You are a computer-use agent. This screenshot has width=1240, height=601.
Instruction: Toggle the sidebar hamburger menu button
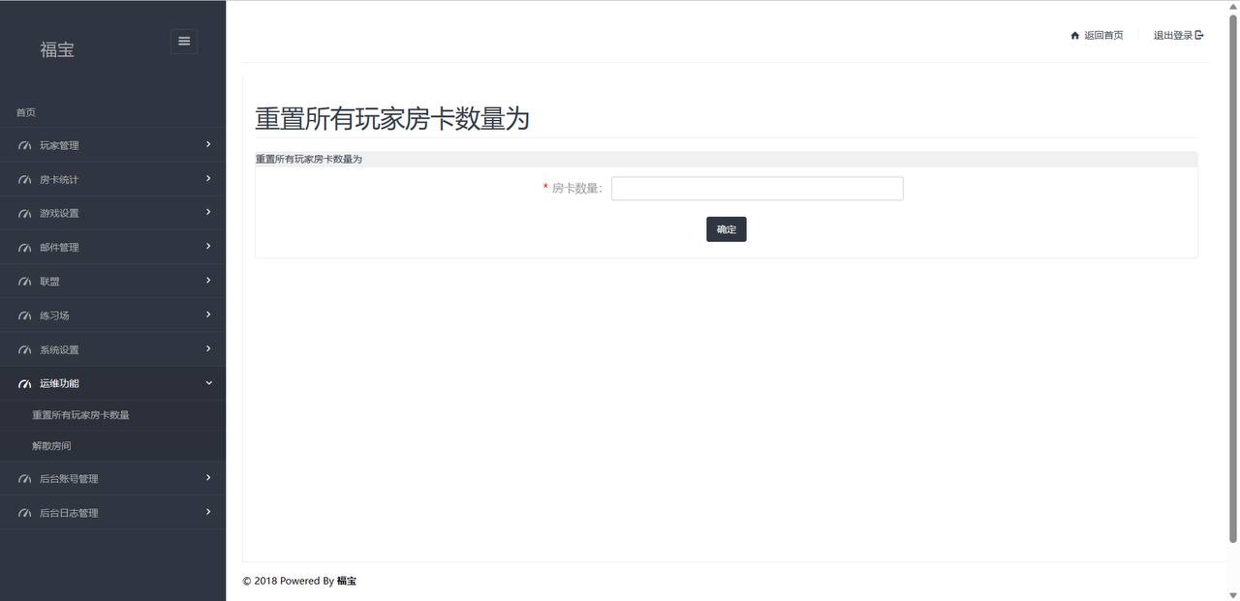(184, 42)
